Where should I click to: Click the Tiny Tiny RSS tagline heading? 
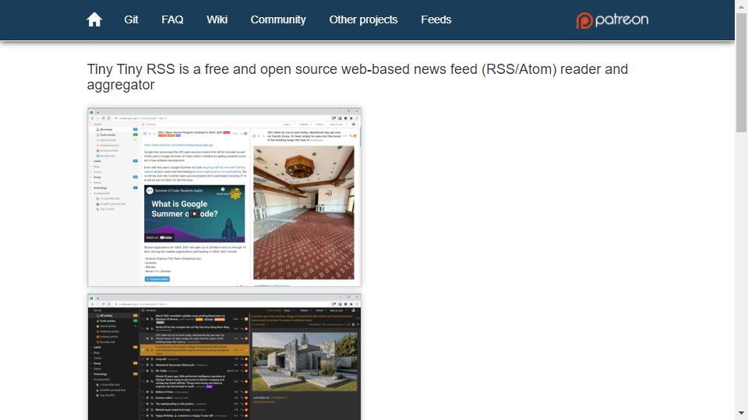[x=358, y=77]
